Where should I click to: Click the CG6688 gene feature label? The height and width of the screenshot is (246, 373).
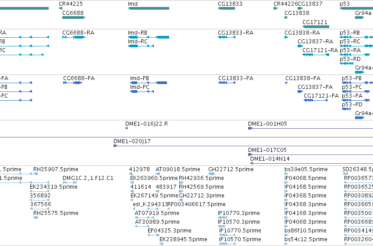pos(73,13)
